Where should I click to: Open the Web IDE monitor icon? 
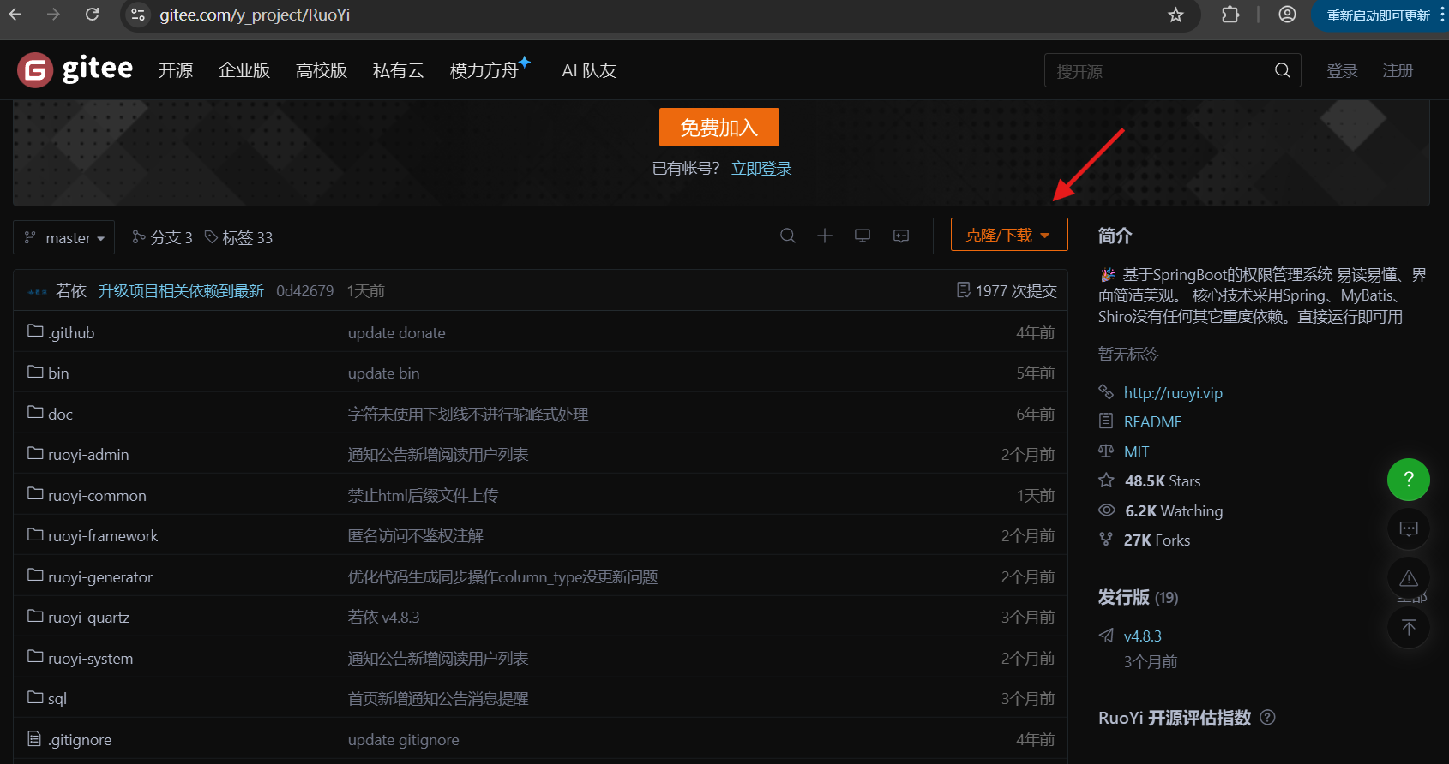(x=863, y=236)
